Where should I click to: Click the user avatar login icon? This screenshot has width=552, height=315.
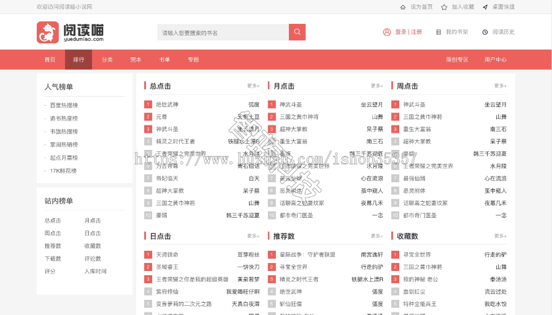[387, 32]
